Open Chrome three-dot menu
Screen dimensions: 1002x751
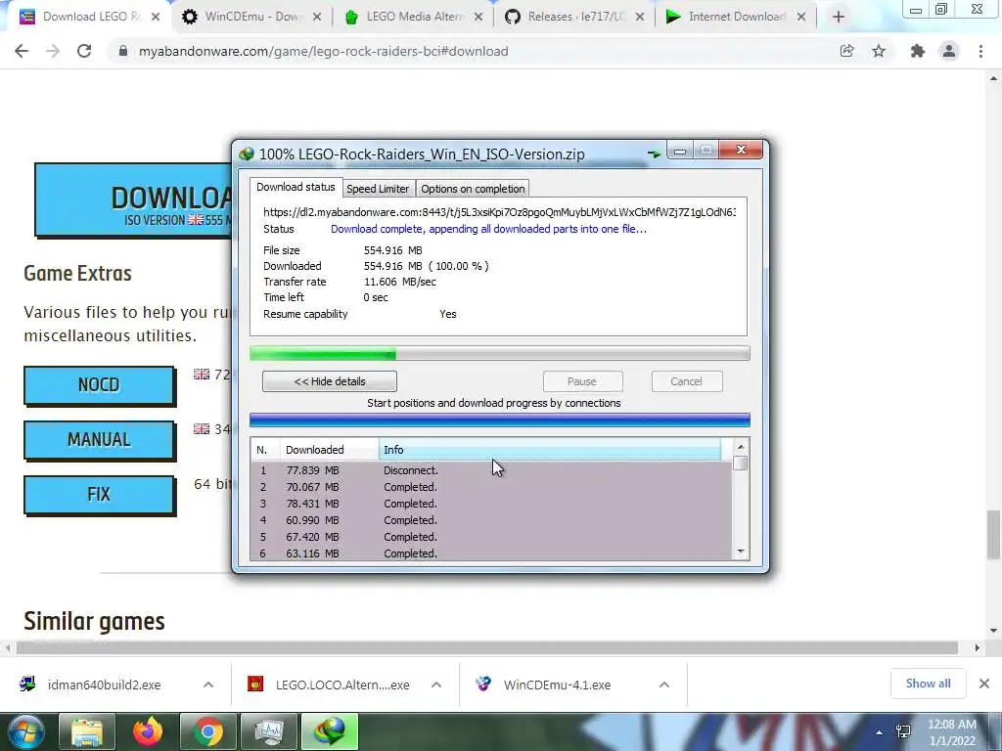(x=980, y=51)
